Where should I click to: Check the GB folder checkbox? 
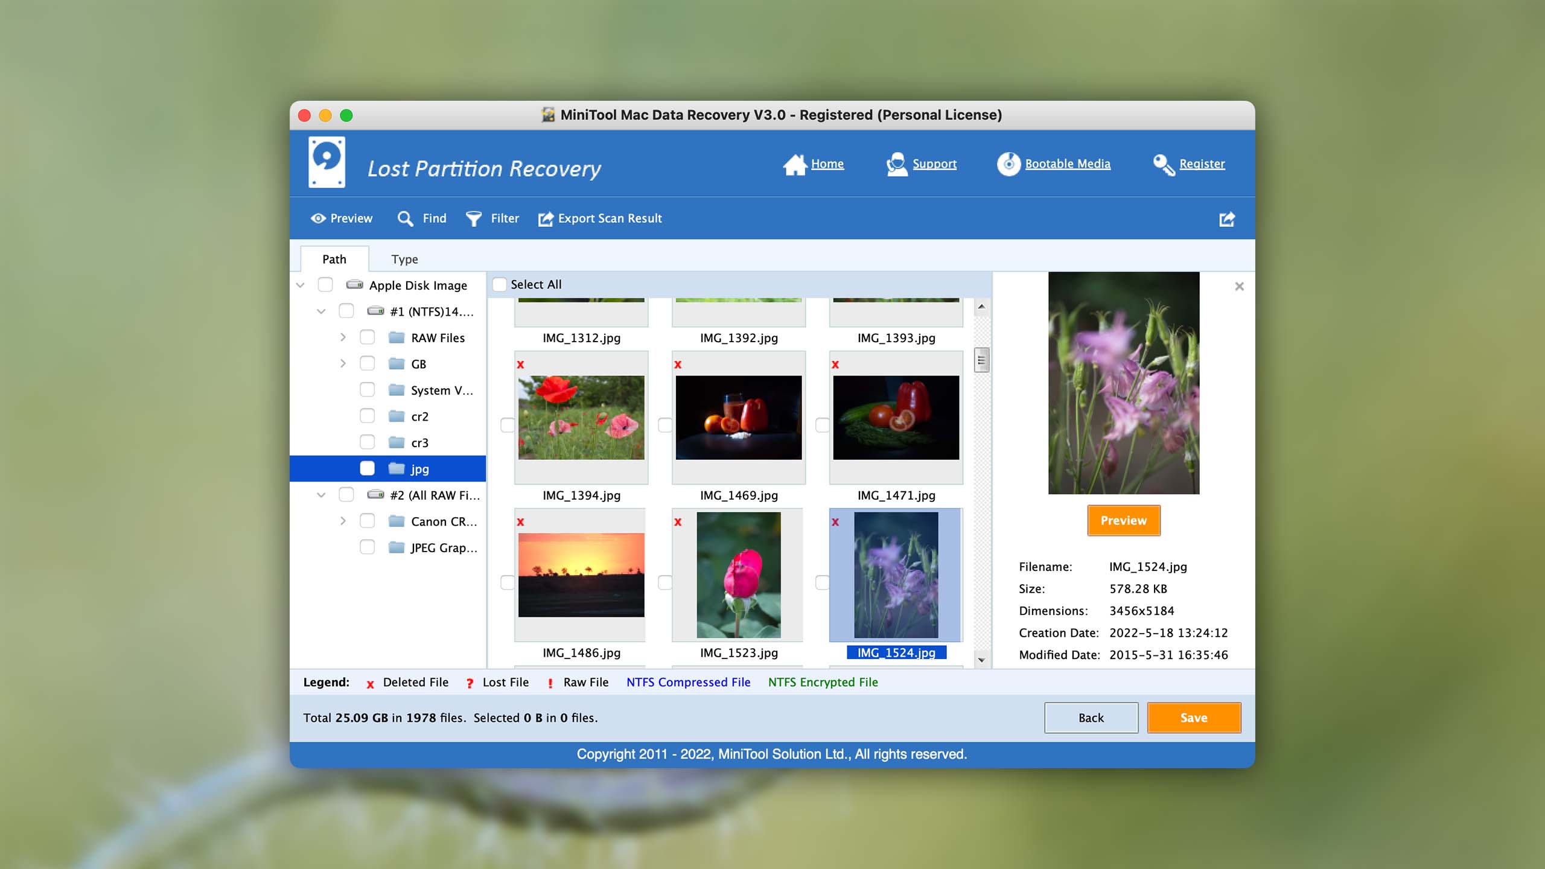(x=368, y=363)
